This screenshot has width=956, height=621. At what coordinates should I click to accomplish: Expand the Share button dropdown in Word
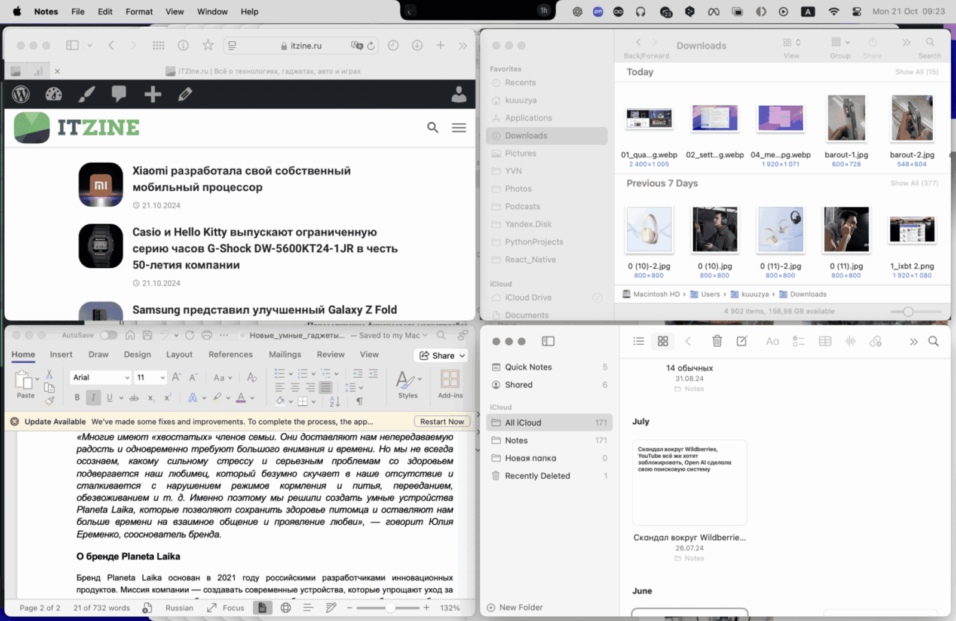(462, 356)
